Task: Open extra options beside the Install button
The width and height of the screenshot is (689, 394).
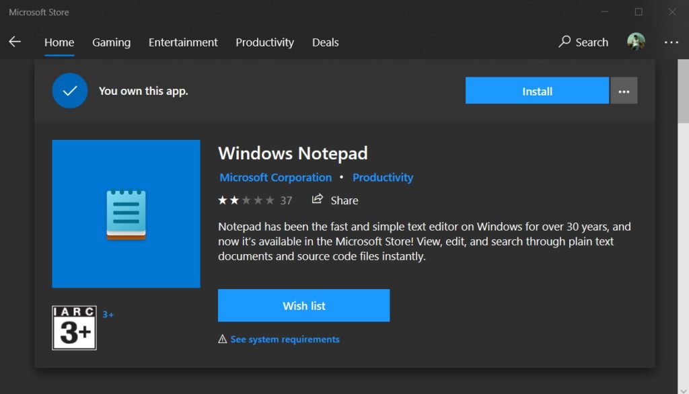Action: pos(624,90)
